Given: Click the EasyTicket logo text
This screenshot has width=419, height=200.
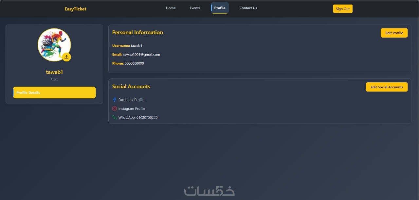Looking at the screenshot, I should (75, 9).
